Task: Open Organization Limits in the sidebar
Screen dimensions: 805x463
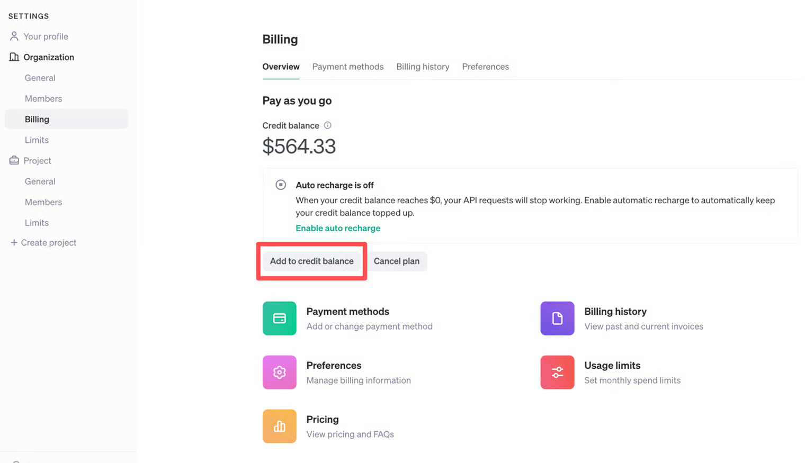Action: point(37,140)
